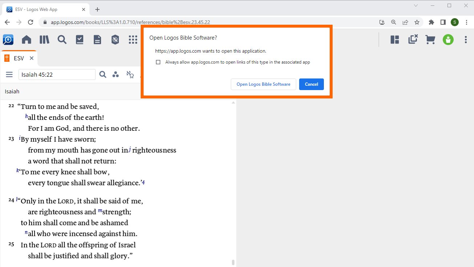Viewport: 474px width, 267px height.
Task: Open the Tools grid icon
Action: [133, 40]
